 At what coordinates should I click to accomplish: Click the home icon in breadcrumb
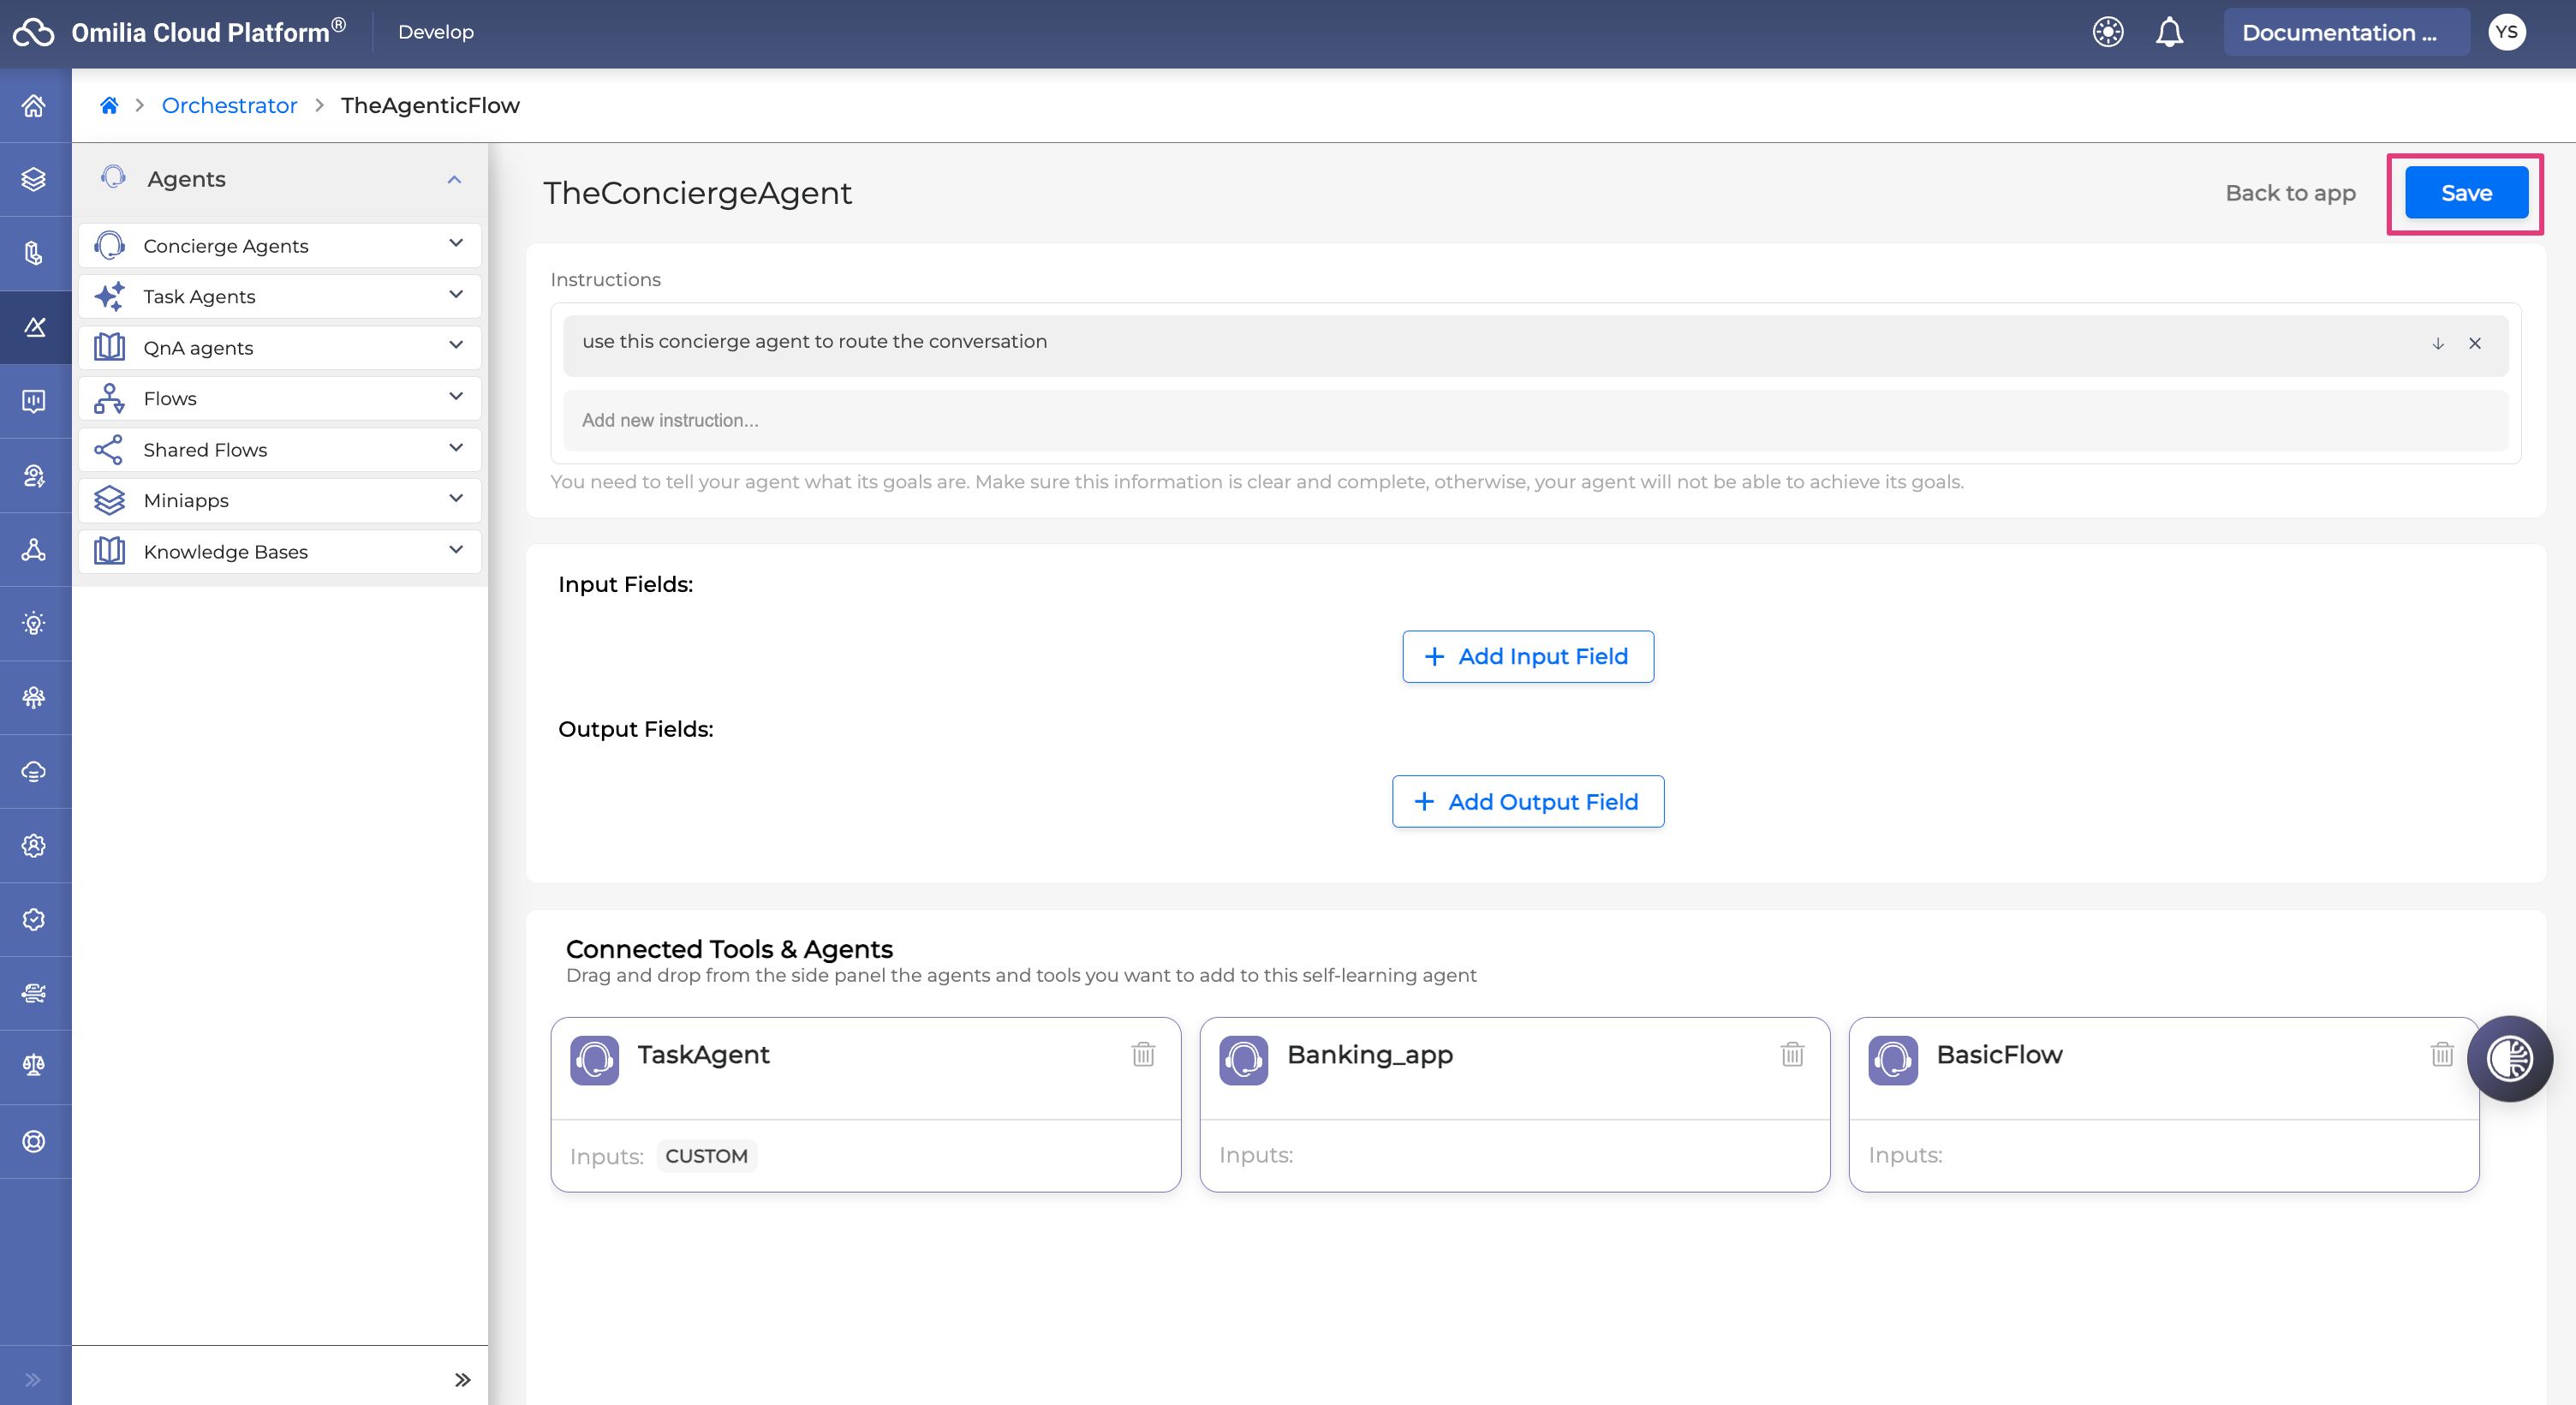[x=109, y=105]
